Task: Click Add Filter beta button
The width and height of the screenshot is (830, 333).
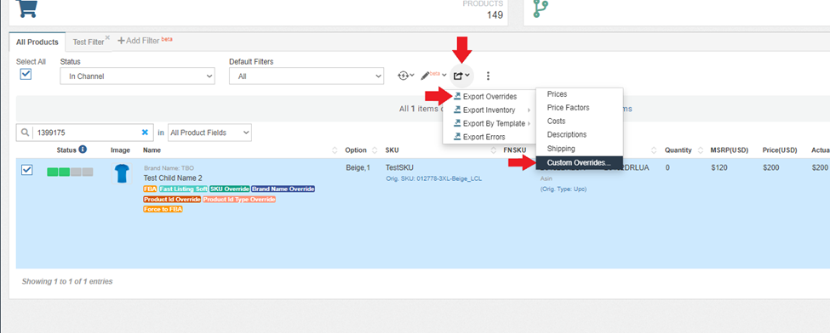Action: click(145, 41)
